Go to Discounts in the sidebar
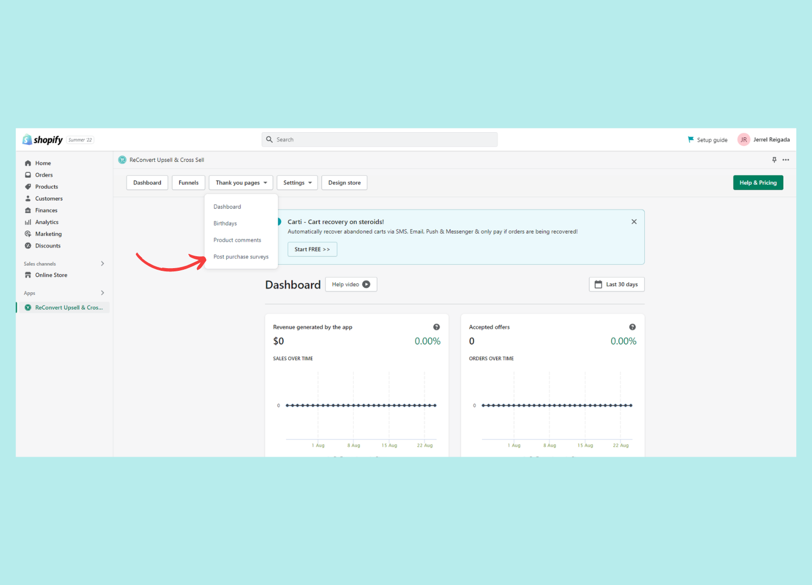The height and width of the screenshot is (585, 812). coord(48,246)
